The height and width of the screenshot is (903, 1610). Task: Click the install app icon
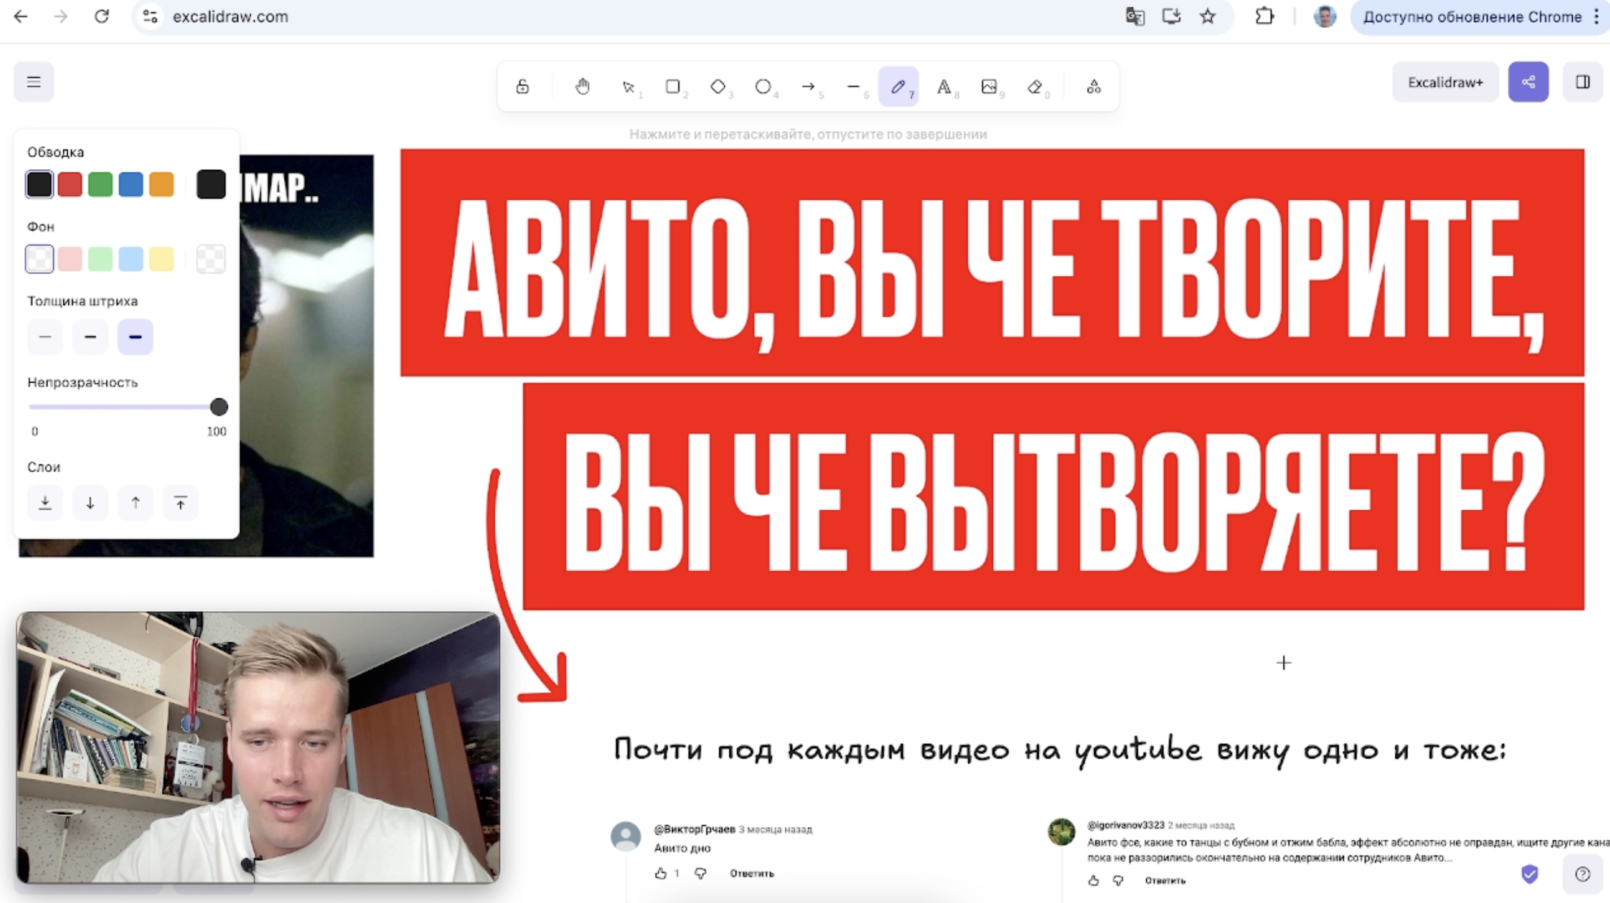(x=1171, y=17)
